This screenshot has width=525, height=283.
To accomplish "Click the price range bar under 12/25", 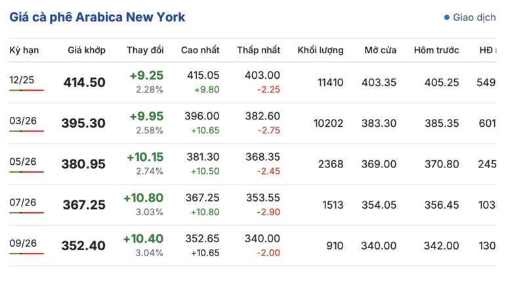I will [26, 91].
